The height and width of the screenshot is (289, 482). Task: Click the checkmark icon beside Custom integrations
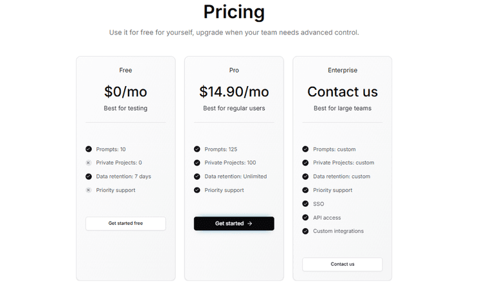pyautogui.click(x=306, y=231)
